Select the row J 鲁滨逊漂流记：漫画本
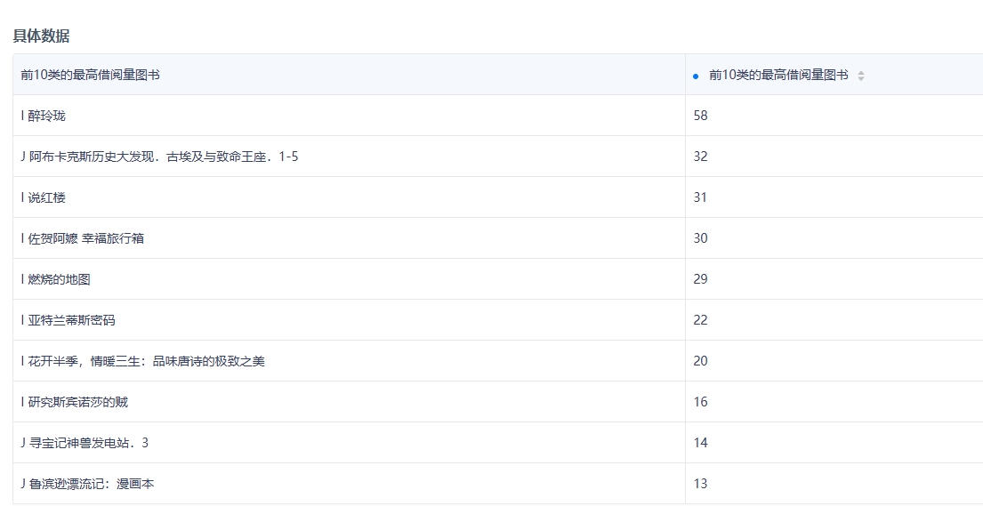983x506 pixels. (498, 484)
